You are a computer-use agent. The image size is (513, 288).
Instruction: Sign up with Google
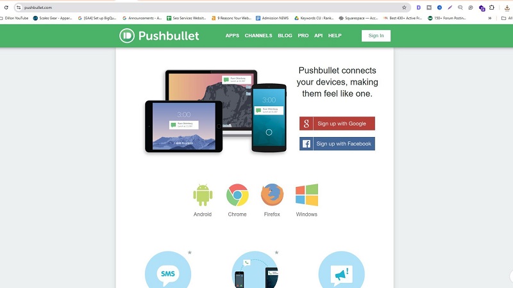point(337,124)
